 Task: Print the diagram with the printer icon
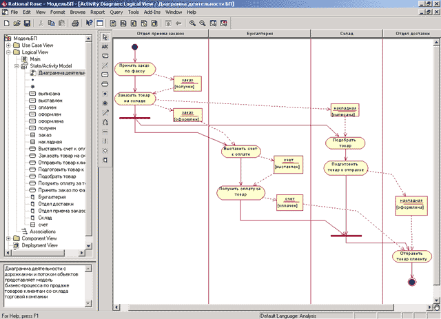pyautogui.click(x=75, y=23)
